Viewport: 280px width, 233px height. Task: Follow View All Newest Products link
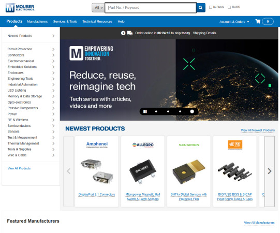click(258, 130)
